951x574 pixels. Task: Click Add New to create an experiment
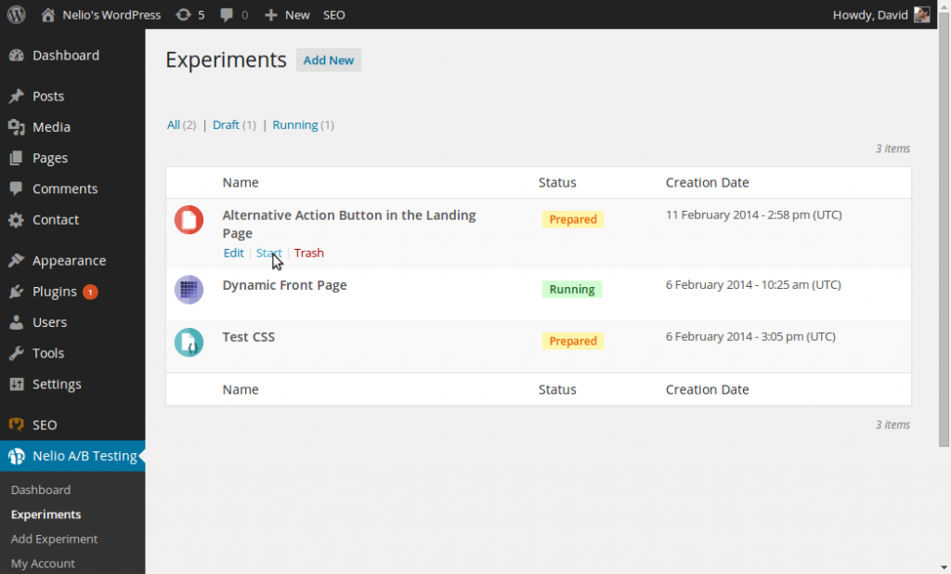pos(328,59)
